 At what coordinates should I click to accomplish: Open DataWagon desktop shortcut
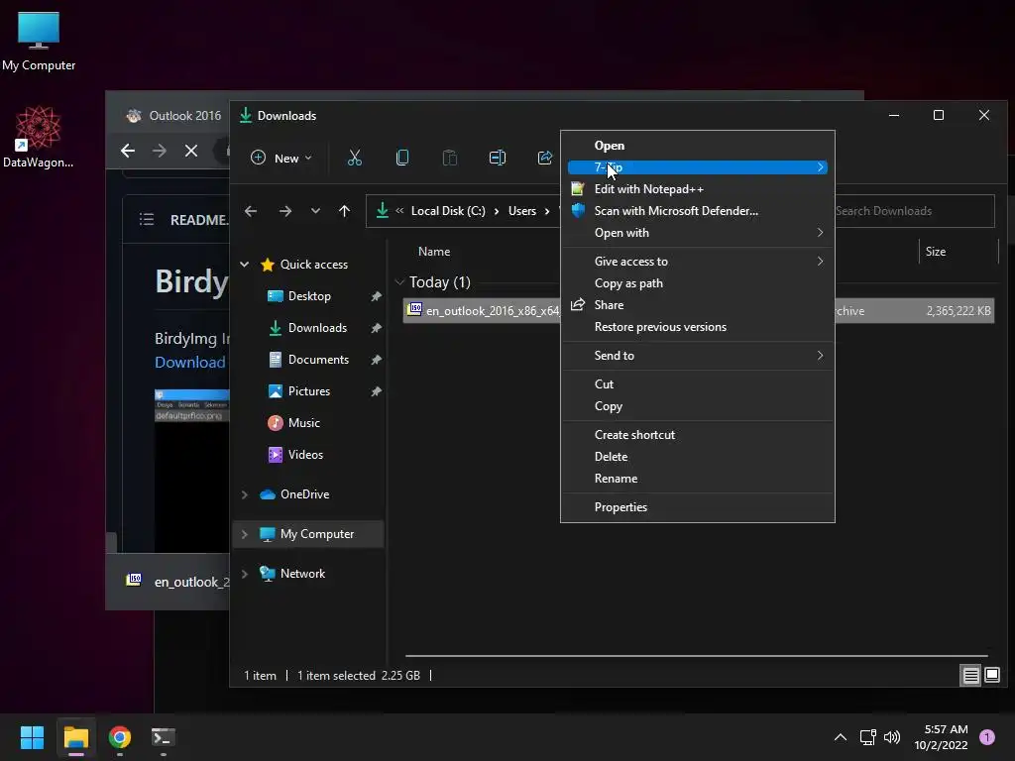(x=39, y=137)
